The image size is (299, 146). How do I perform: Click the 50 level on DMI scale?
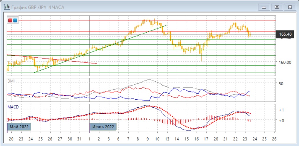(281, 83)
